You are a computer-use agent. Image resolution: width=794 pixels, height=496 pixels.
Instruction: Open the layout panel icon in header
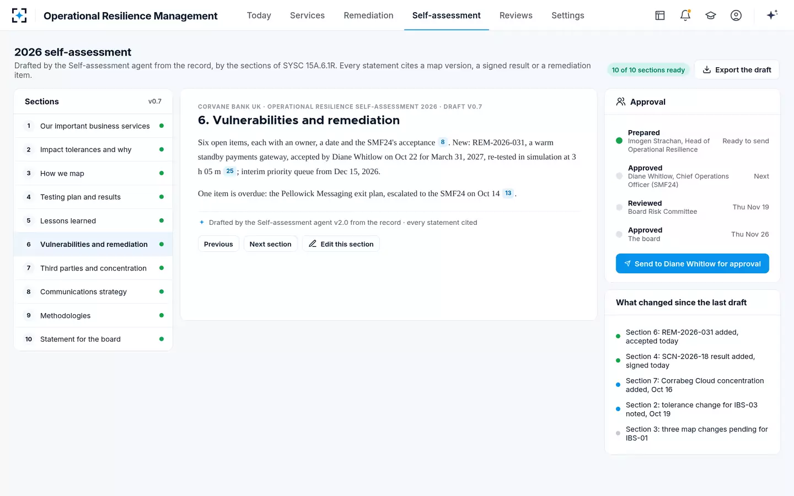tap(660, 15)
